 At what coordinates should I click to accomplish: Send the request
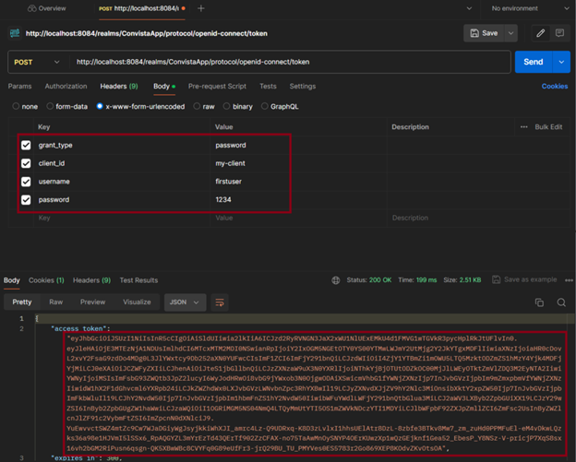click(x=534, y=62)
